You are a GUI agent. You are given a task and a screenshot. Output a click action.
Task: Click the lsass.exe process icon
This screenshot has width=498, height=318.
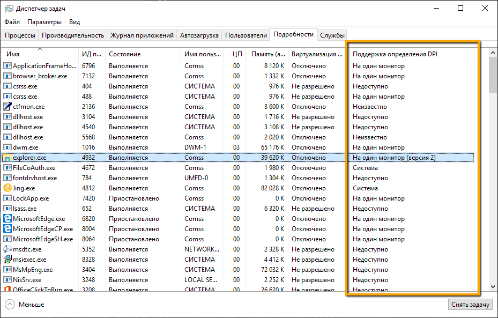tap(8, 209)
